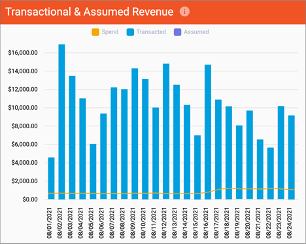The width and height of the screenshot is (306, 244).
Task: Select the 08/24/2021 transacted bar
Action: pos(292,157)
